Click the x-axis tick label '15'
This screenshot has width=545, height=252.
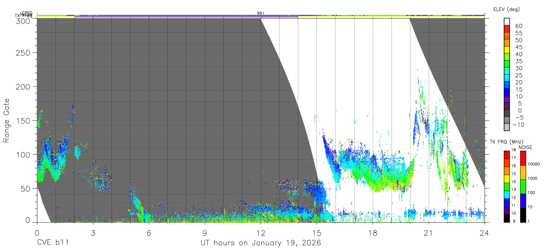click(316, 232)
